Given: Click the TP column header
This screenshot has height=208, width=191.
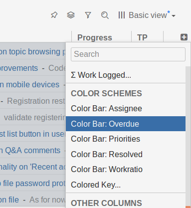Looking at the screenshot, I should point(142,37).
